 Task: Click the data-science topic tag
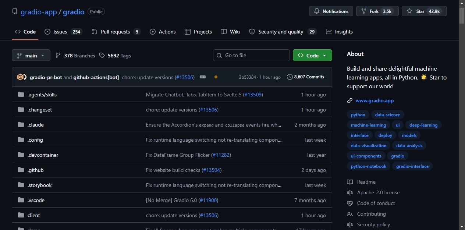point(388,115)
